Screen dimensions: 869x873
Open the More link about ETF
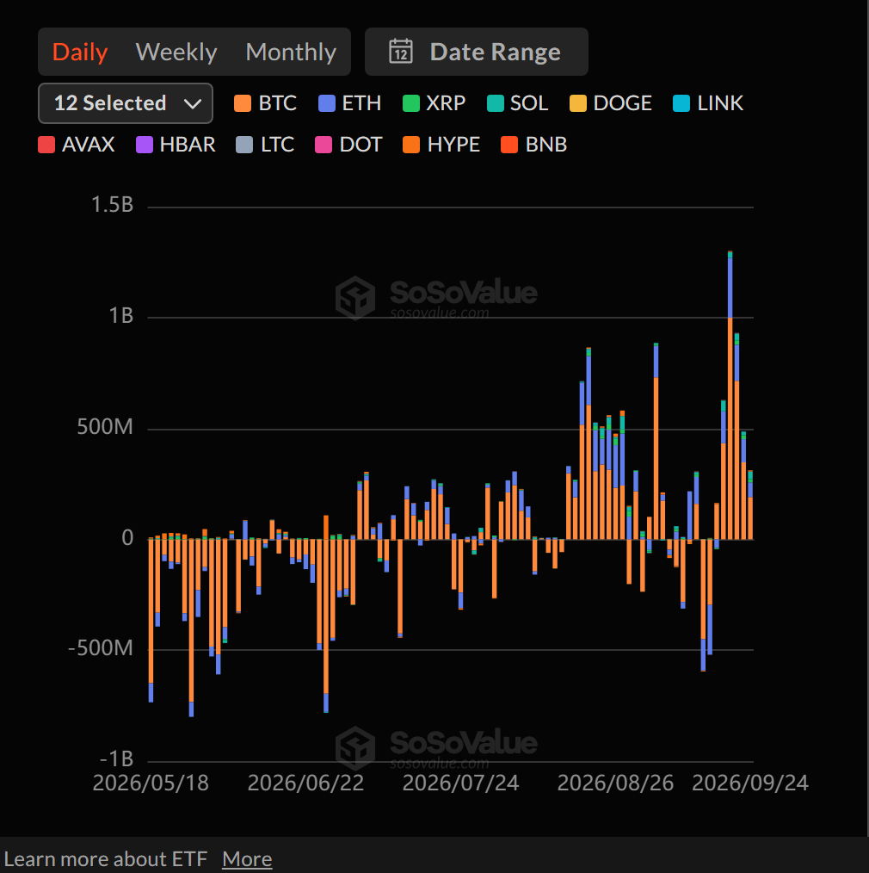tap(247, 859)
